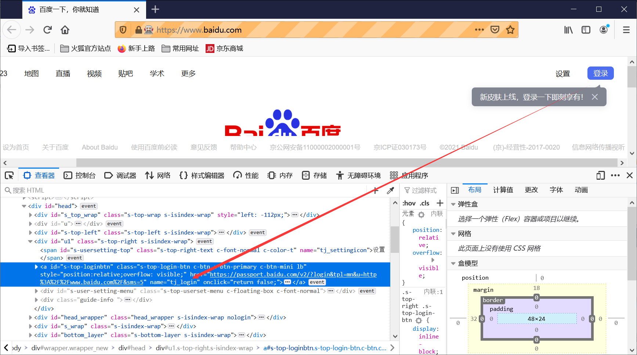The image size is (637, 355).
Task: Show event badge for div id="head"
Action: [x=89, y=206]
